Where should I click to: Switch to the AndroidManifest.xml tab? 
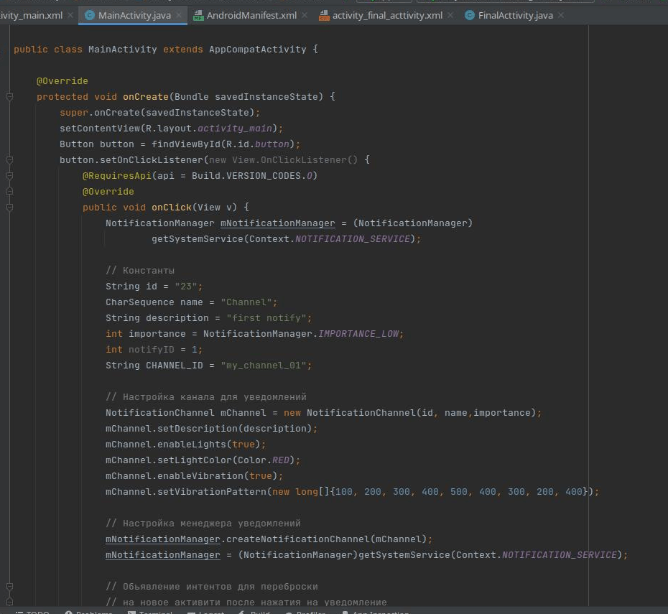251,15
